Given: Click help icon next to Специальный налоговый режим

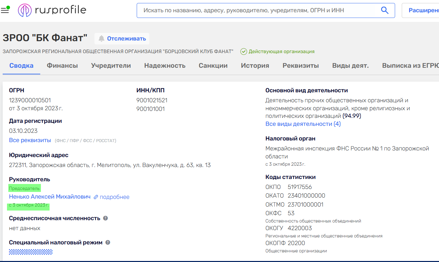Looking at the screenshot, I should coord(108,242).
